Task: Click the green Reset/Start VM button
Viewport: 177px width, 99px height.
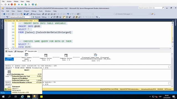Action: pos(22,4)
